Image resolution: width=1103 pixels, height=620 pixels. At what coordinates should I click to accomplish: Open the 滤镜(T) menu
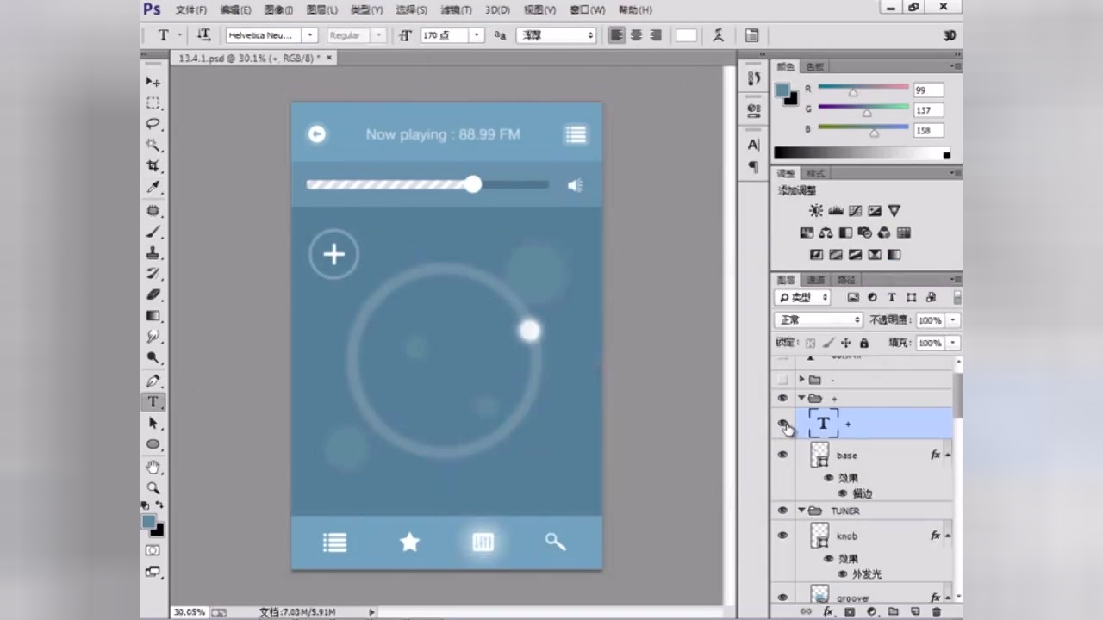(x=456, y=10)
